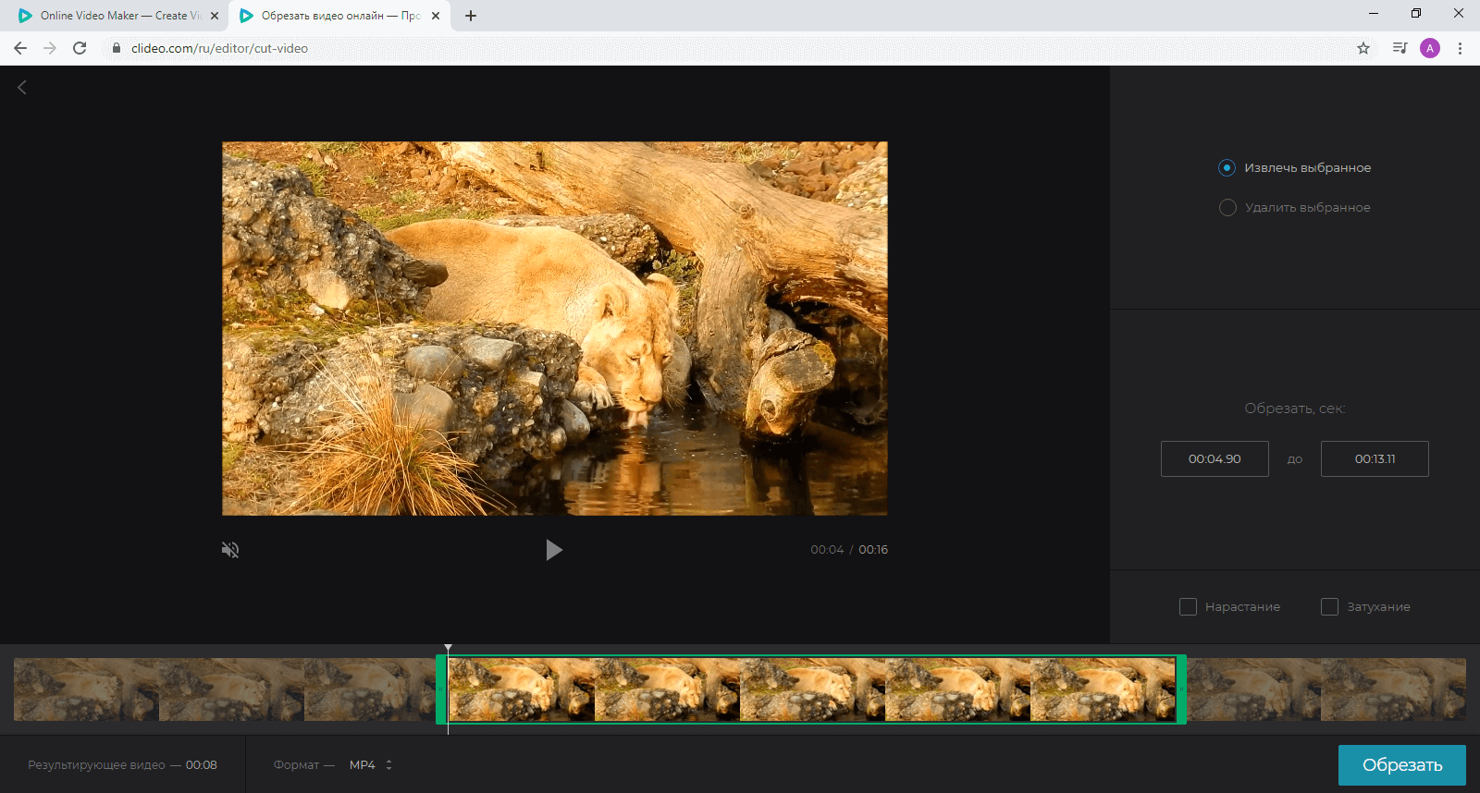1480x793 pixels.
Task: Enable the Затухание fade-out checkbox
Action: coord(1329,606)
